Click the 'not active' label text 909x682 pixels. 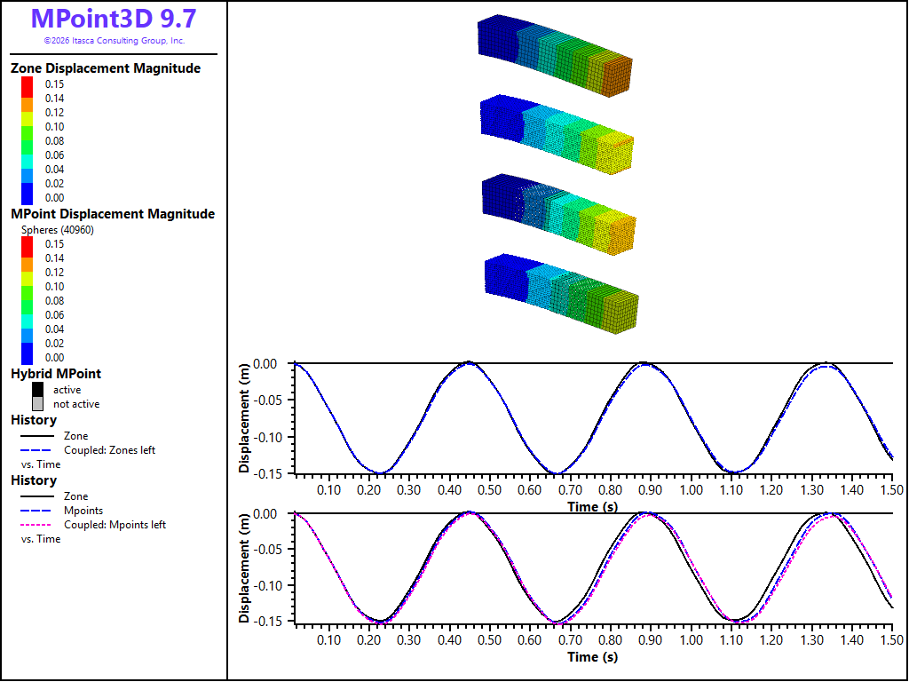point(76,404)
